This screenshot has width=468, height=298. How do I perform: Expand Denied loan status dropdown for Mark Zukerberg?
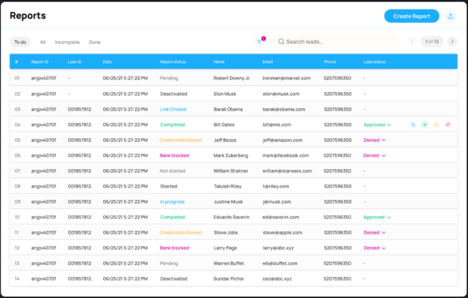(374, 156)
